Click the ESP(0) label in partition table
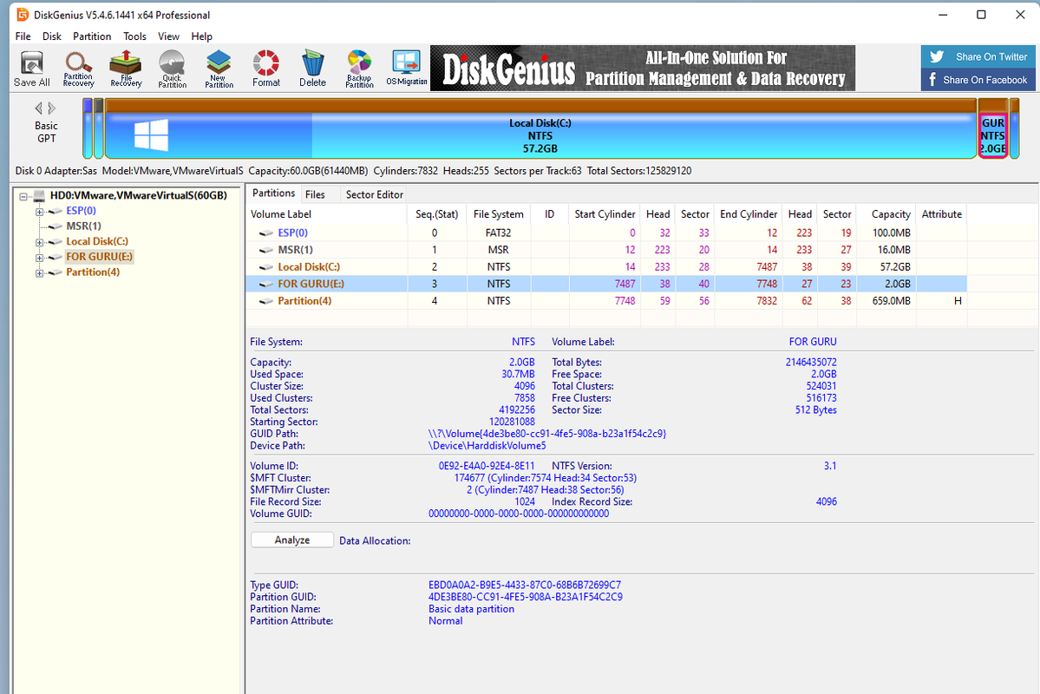1040x694 pixels. (292, 232)
